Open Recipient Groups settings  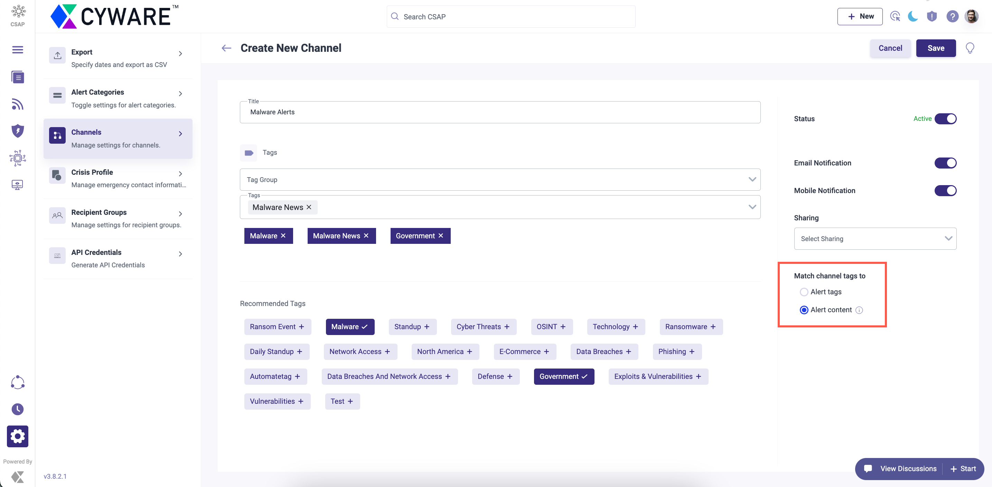point(118,218)
